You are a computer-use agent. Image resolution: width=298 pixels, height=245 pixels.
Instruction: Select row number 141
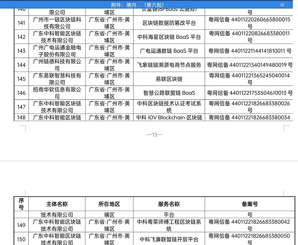(21, 23)
